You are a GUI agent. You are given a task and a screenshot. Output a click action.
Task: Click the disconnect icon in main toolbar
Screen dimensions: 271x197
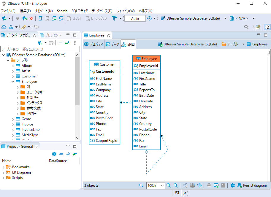coord(31,18)
